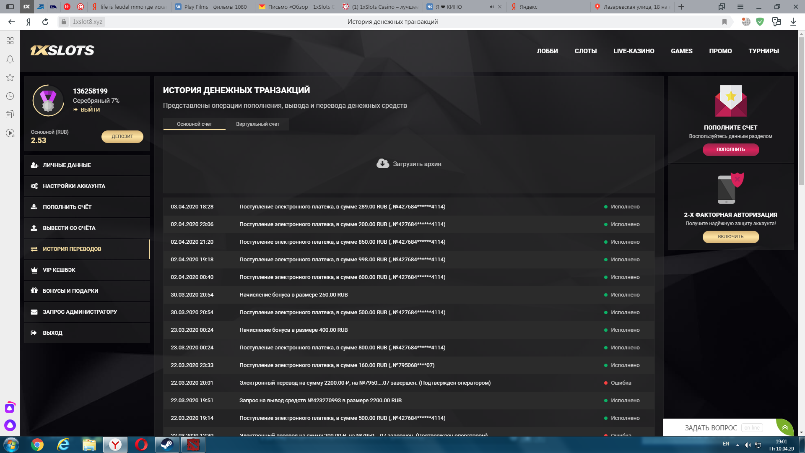The image size is (805, 453).
Task: Open the history clock icon in sidebar
Action: tap(10, 96)
